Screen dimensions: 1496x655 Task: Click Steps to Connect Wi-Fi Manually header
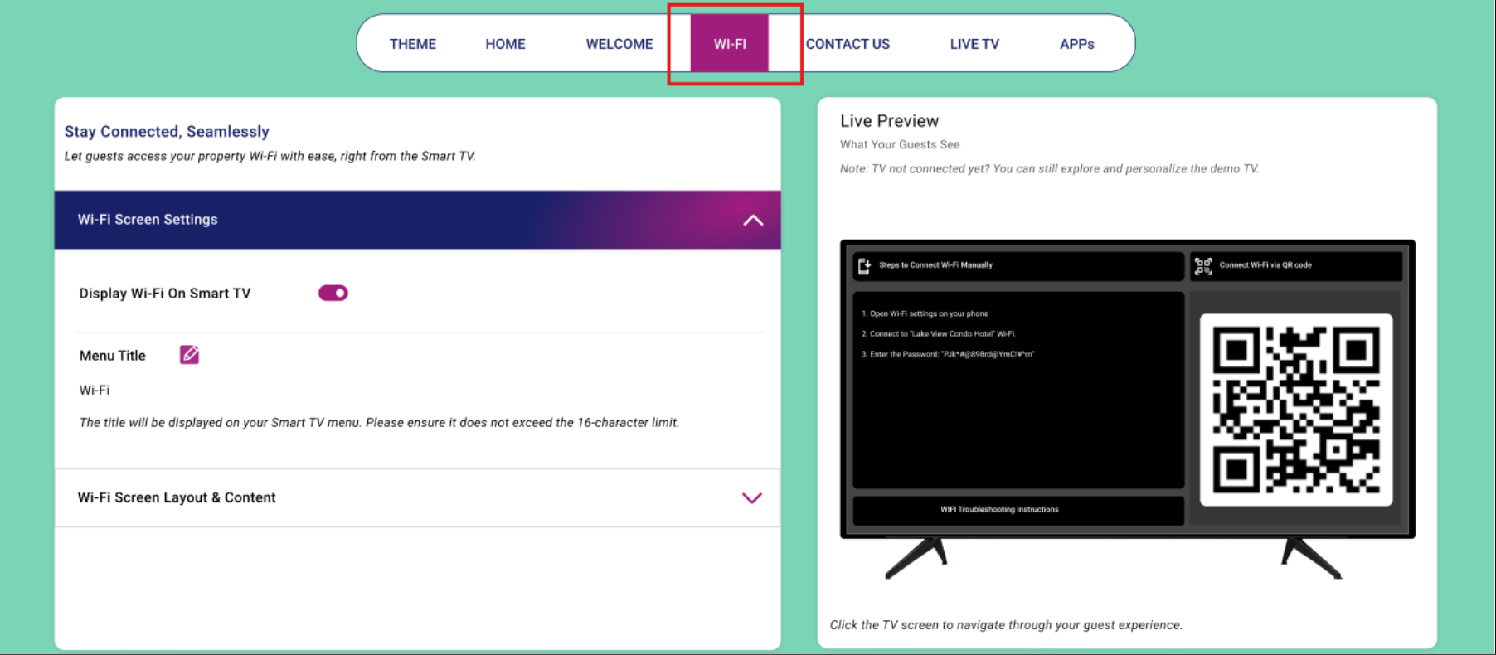[1018, 266]
